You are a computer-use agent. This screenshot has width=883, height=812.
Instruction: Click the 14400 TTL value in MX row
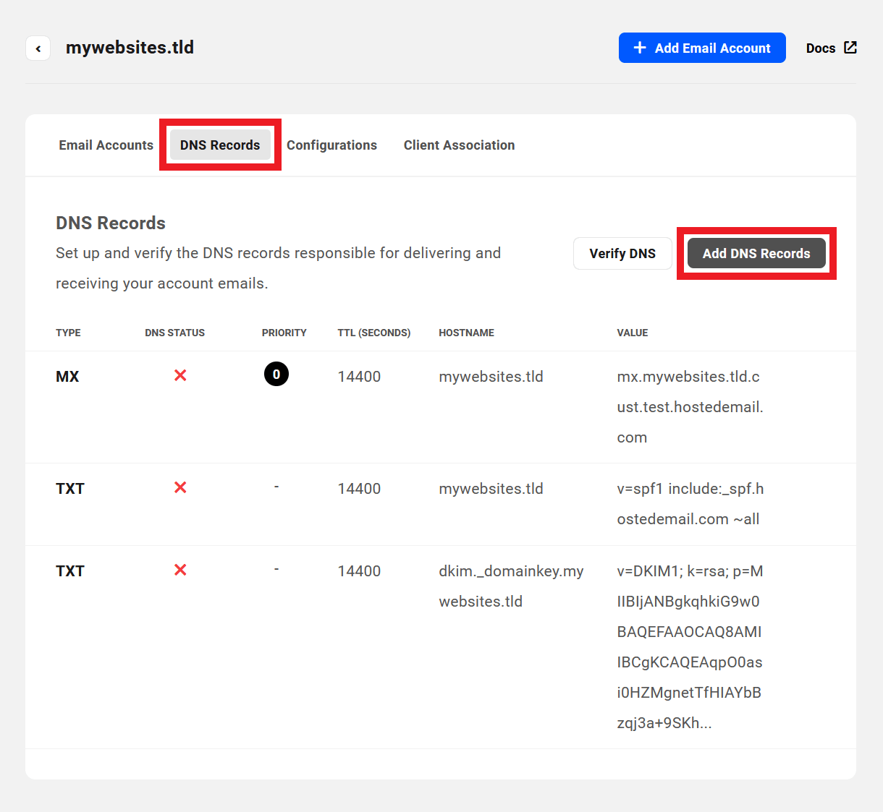click(359, 377)
